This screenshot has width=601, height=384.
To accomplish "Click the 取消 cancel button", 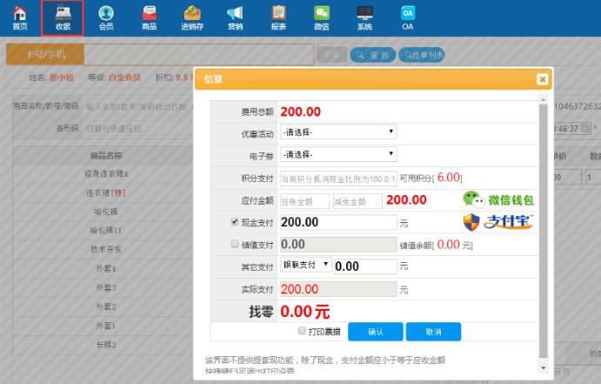I will pyautogui.click(x=433, y=332).
